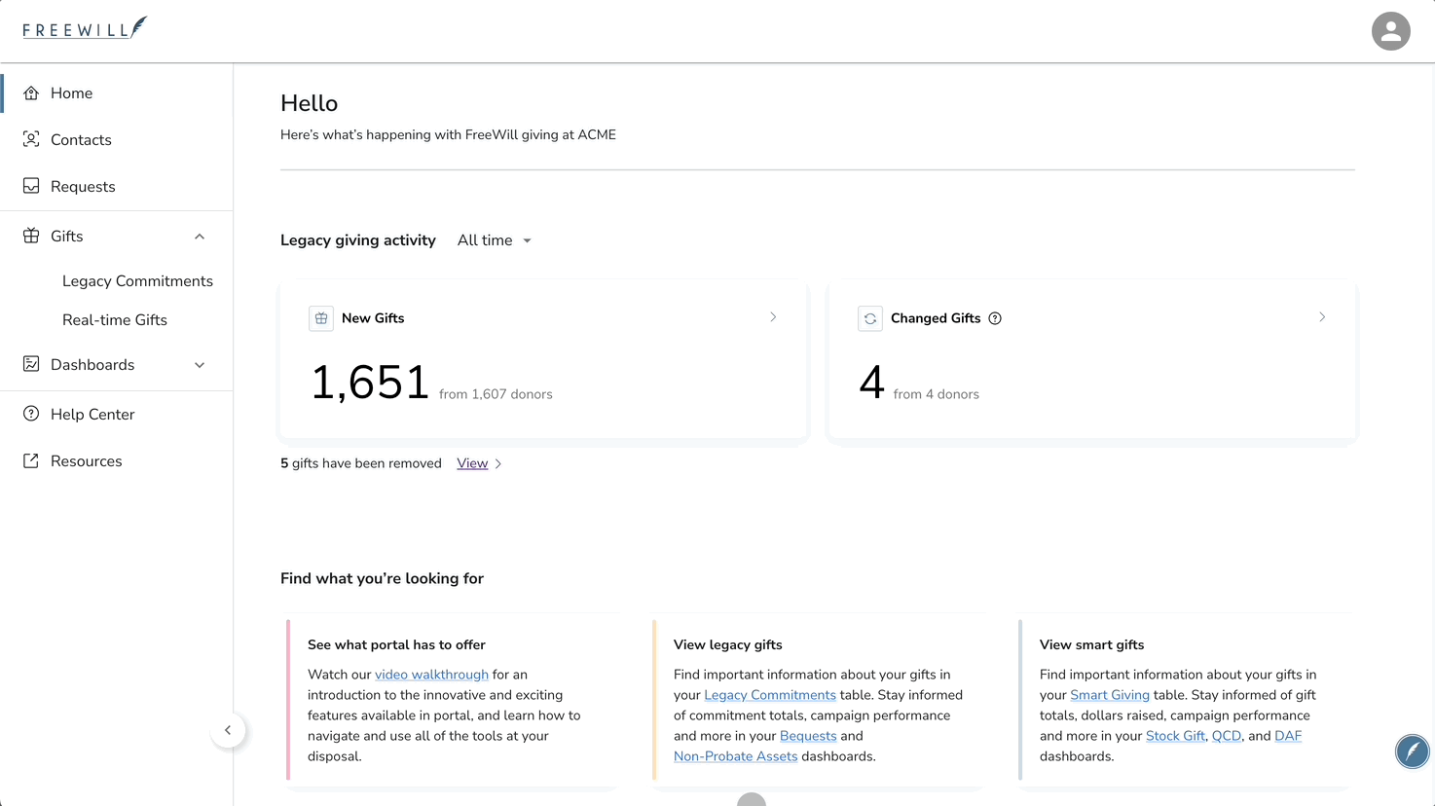Click the 1,651 new gifts count
Screen dimensions: 1435x806
coord(370,383)
